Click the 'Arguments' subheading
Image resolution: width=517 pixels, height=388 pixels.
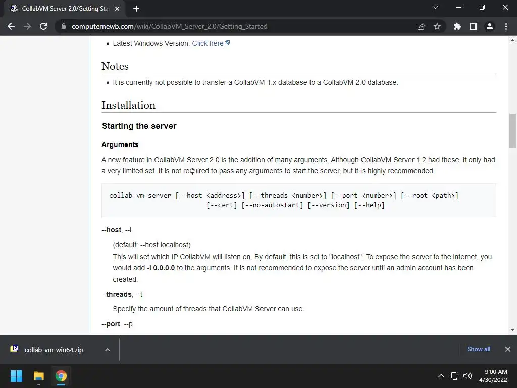[x=120, y=144]
